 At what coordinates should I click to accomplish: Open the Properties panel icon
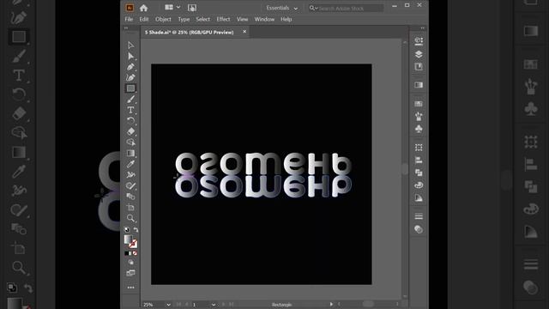pos(419,41)
